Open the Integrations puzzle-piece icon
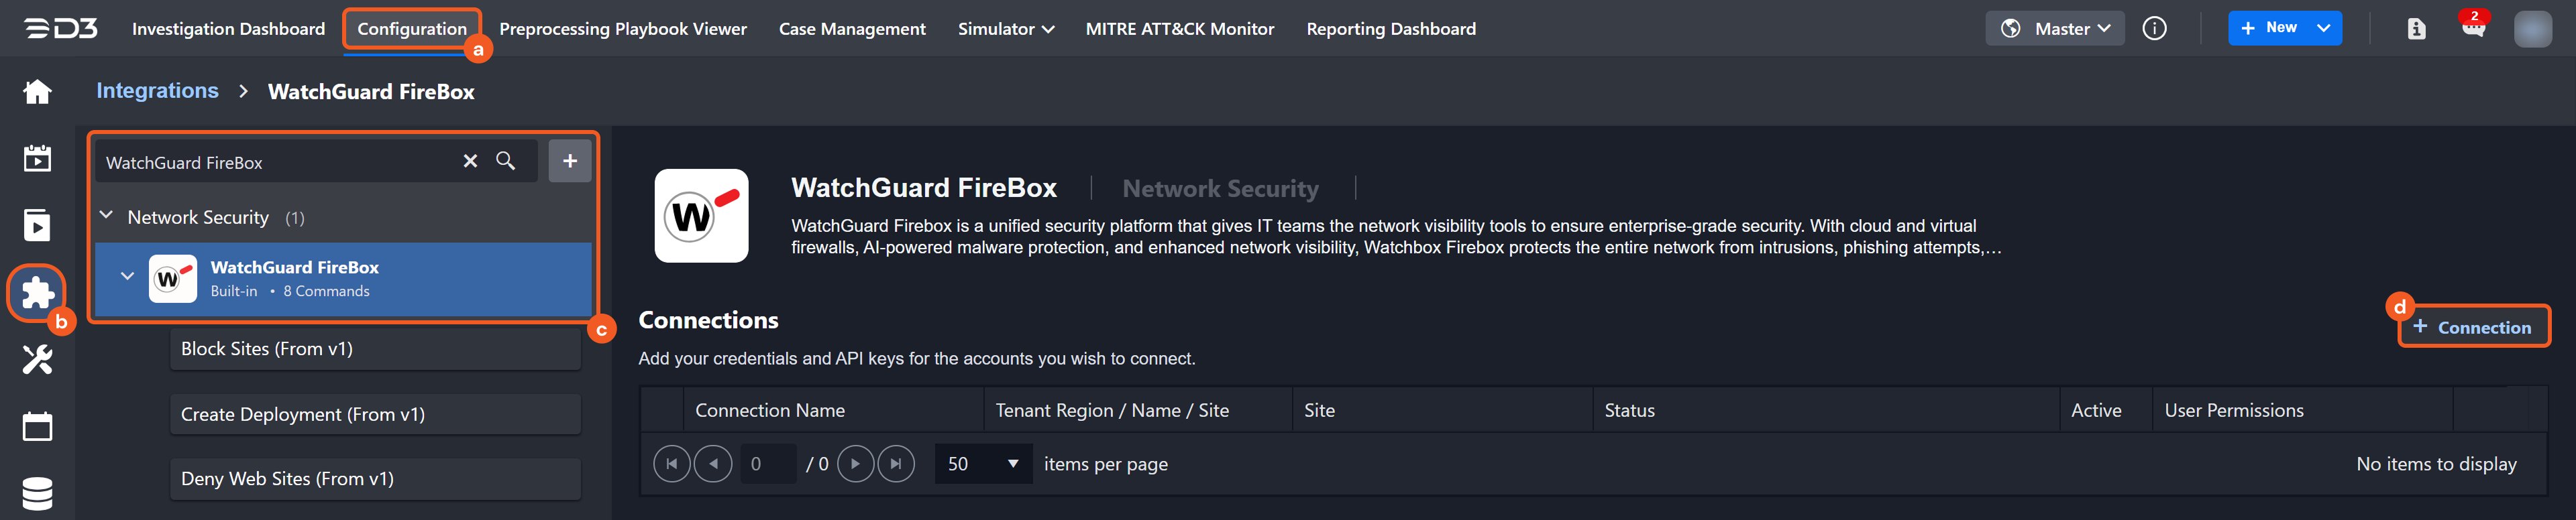This screenshot has width=2576, height=520. (x=37, y=292)
